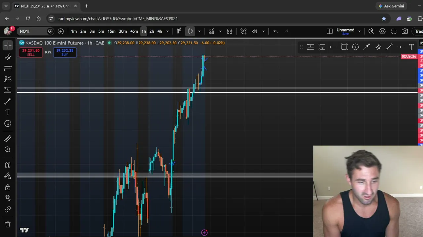The width and height of the screenshot is (423, 237).
Task: Click the Ask Gemini button
Action: click(391, 6)
